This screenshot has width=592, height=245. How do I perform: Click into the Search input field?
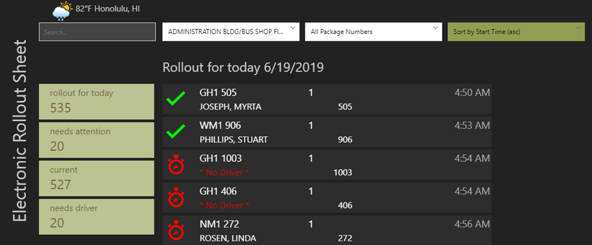(x=97, y=32)
